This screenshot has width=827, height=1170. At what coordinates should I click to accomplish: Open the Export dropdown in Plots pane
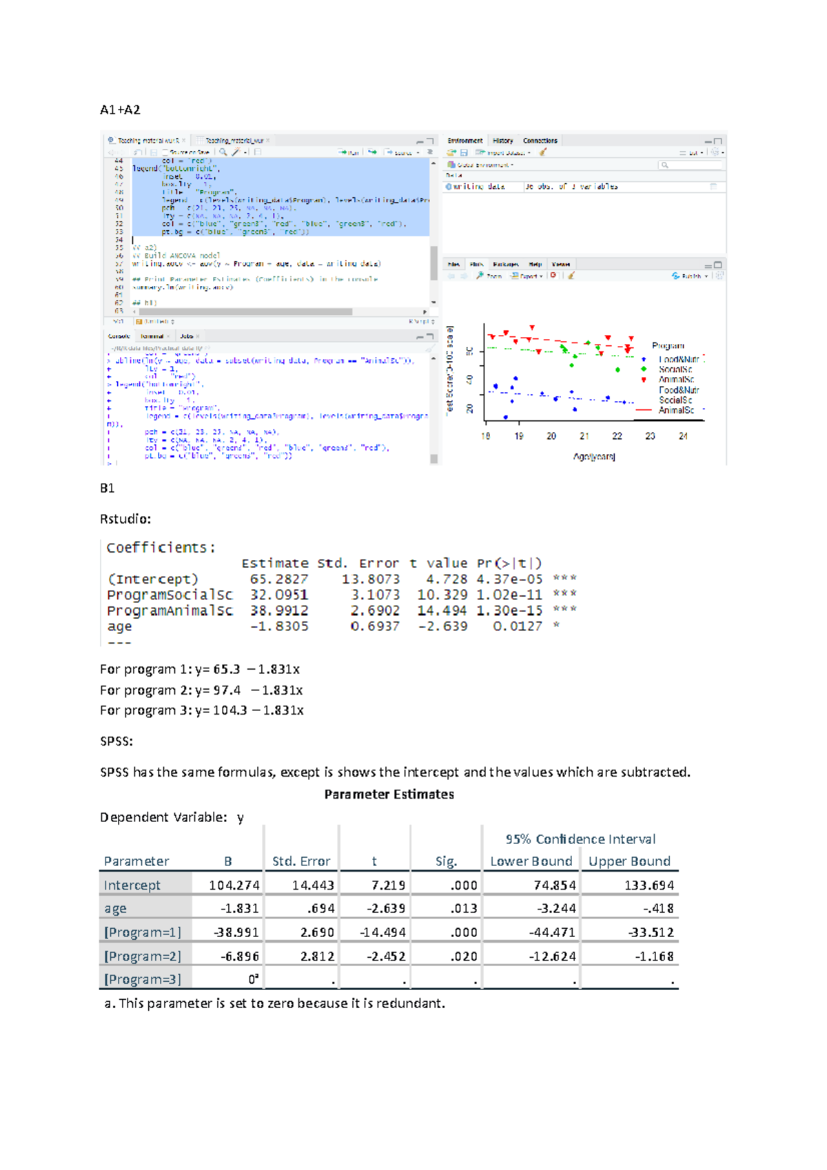pos(527,276)
